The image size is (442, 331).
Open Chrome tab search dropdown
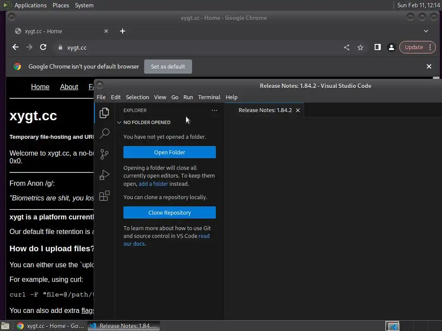[426, 31]
